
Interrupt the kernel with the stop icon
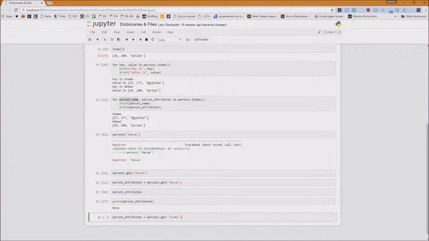click(146, 39)
